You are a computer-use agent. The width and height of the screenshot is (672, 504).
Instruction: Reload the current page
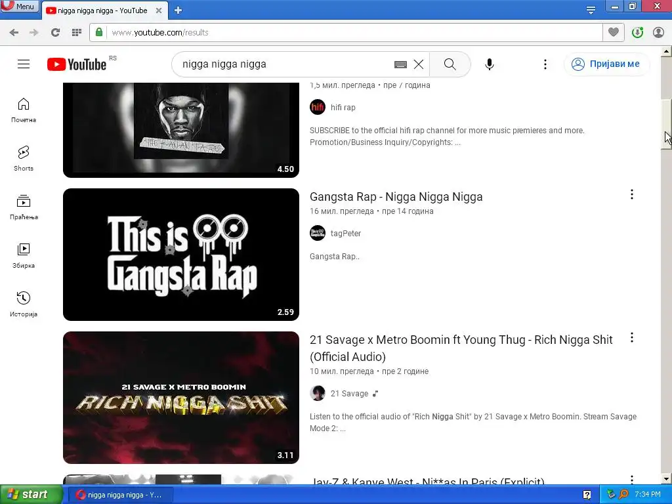(x=55, y=33)
